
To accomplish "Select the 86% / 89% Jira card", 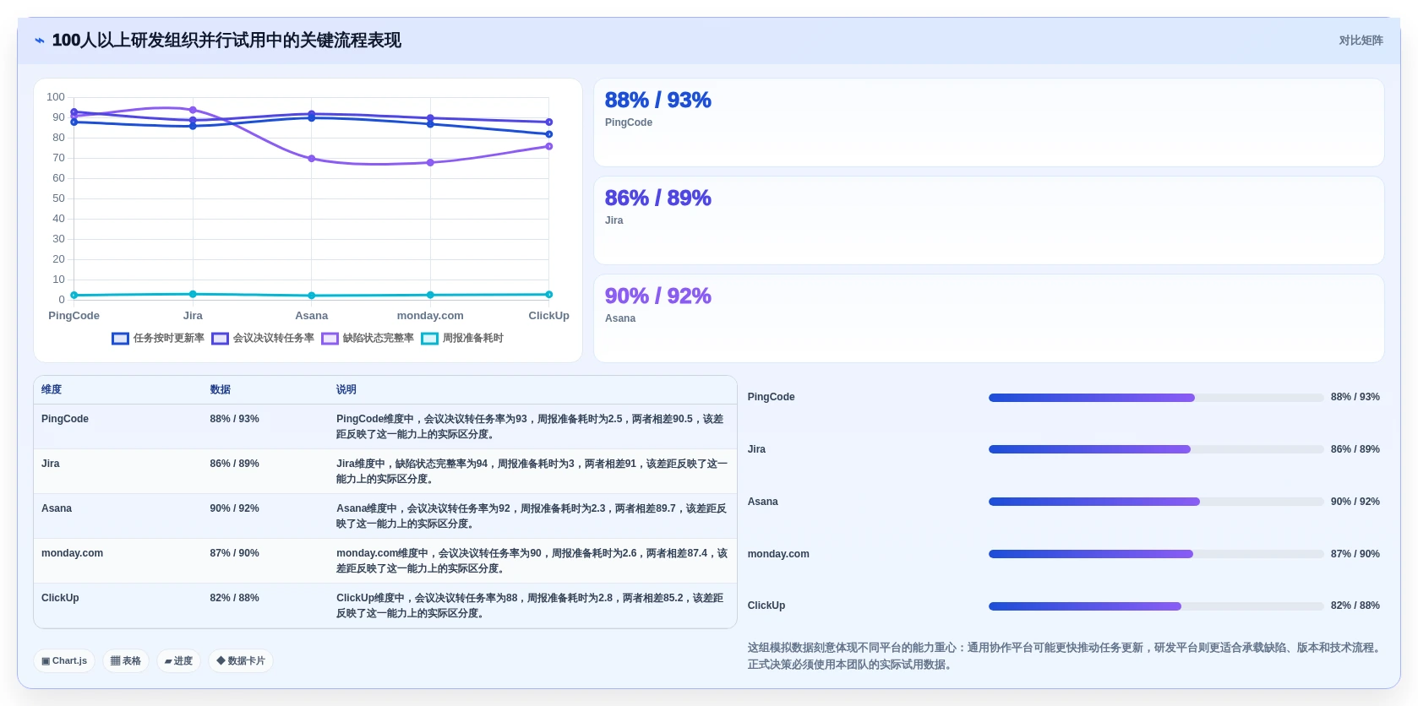I will coord(989,220).
